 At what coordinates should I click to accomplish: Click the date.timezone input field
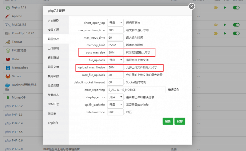click(115, 112)
